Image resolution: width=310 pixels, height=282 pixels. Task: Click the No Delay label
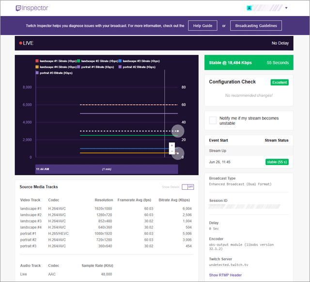[280, 43]
